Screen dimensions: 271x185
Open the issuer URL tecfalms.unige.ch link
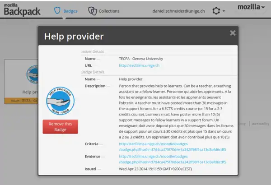pyautogui.click(x=139, y=65)
